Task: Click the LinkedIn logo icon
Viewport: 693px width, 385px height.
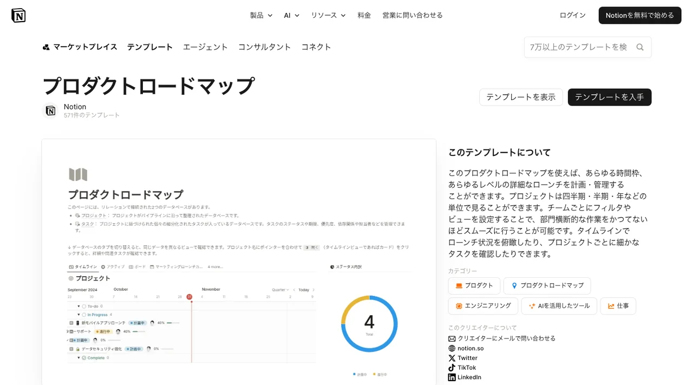Action: tap(452, 377)
